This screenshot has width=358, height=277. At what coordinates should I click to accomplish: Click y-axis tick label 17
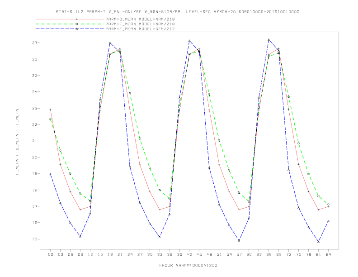(35, 206)
